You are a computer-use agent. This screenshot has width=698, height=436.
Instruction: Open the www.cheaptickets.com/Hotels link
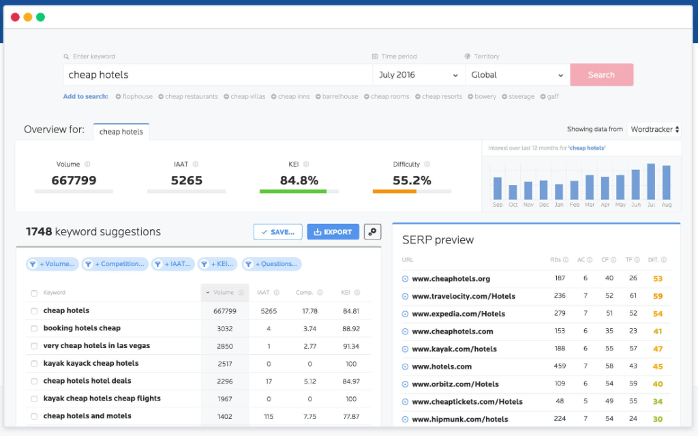click(x=467, y=402)
